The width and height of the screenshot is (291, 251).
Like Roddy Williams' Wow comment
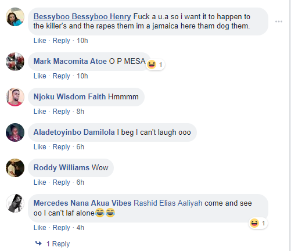(40, 182)
